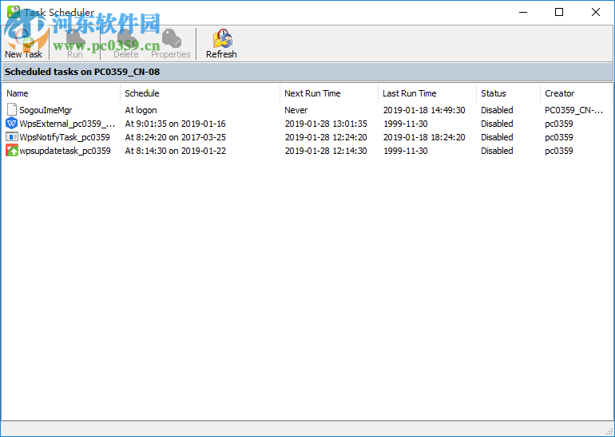
Task: Sort by the Name column header
Action: 61,93
